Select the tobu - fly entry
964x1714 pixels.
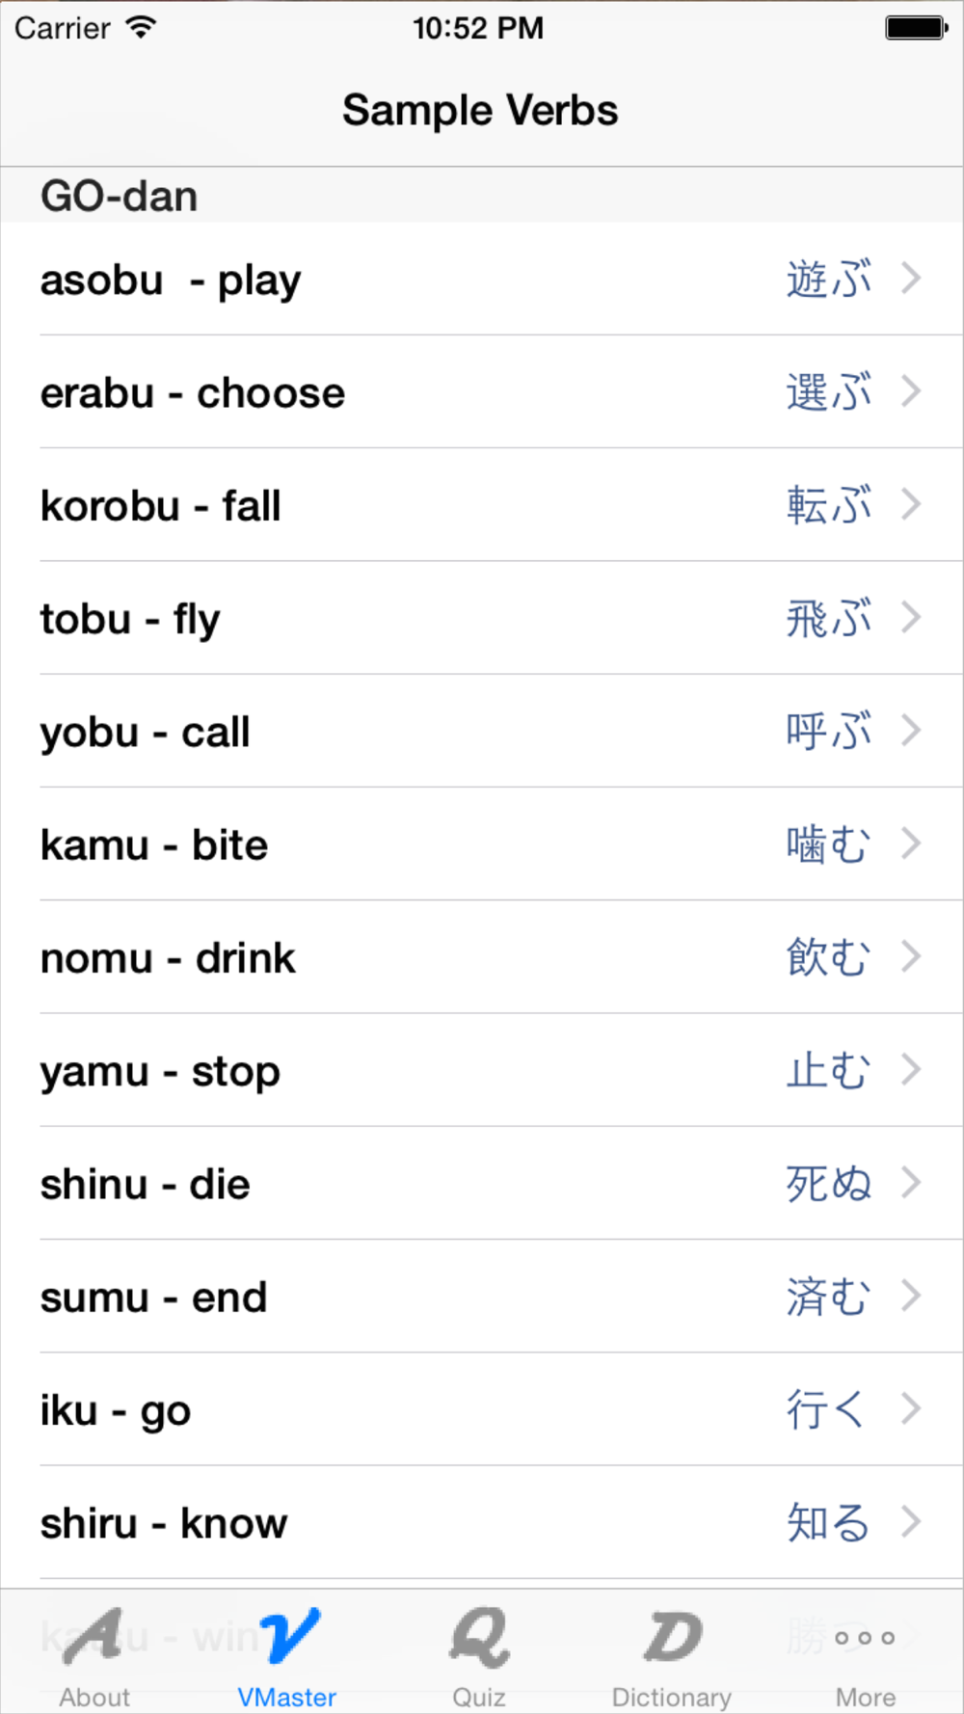point(482,618)
